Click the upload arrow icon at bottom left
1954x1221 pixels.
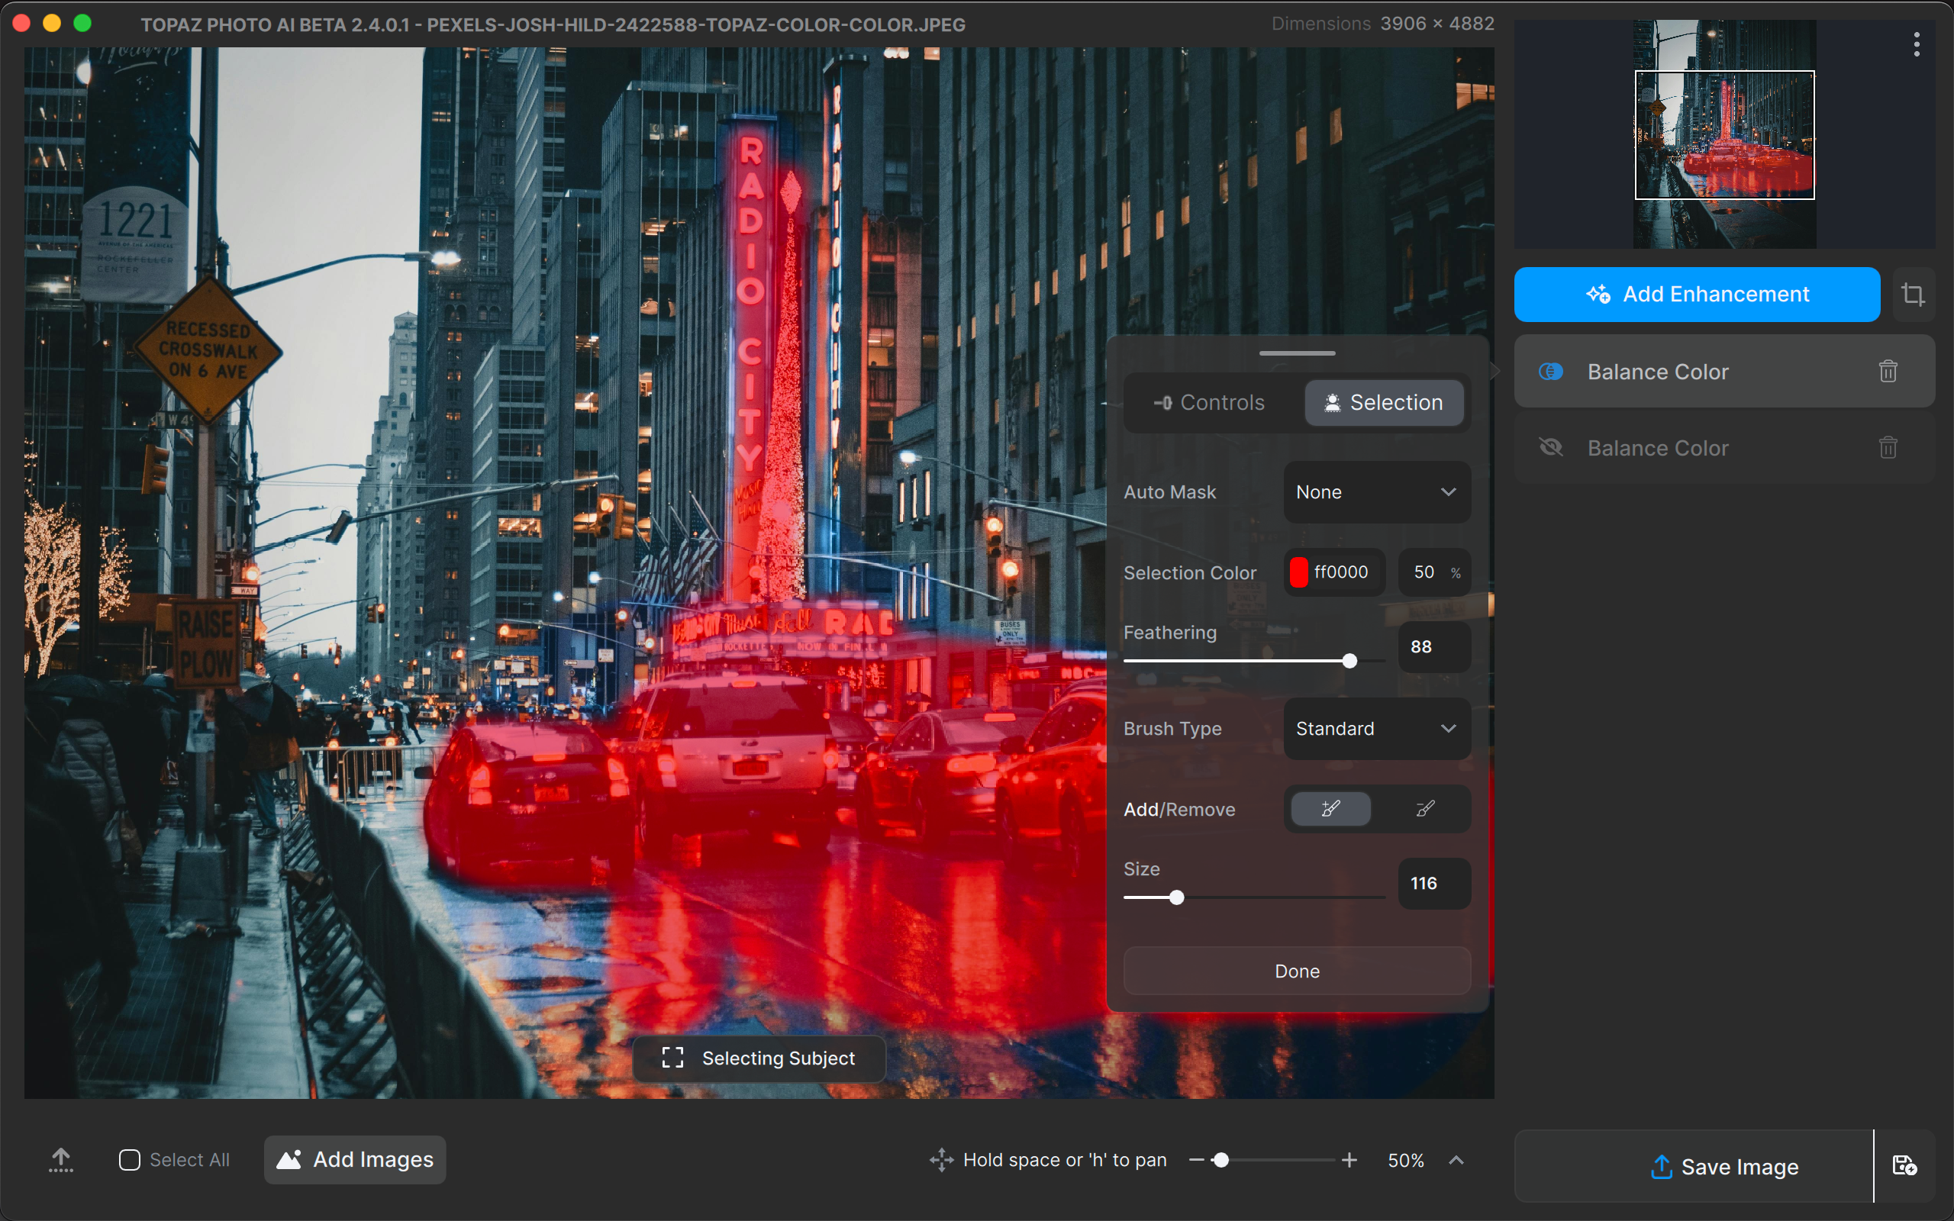[60, 1160]
